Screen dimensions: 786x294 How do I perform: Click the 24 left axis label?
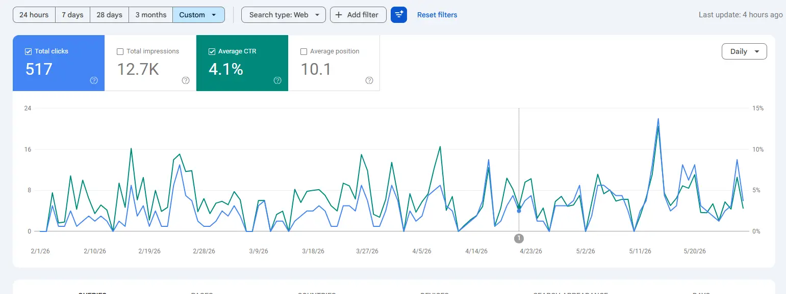(28, 108)
